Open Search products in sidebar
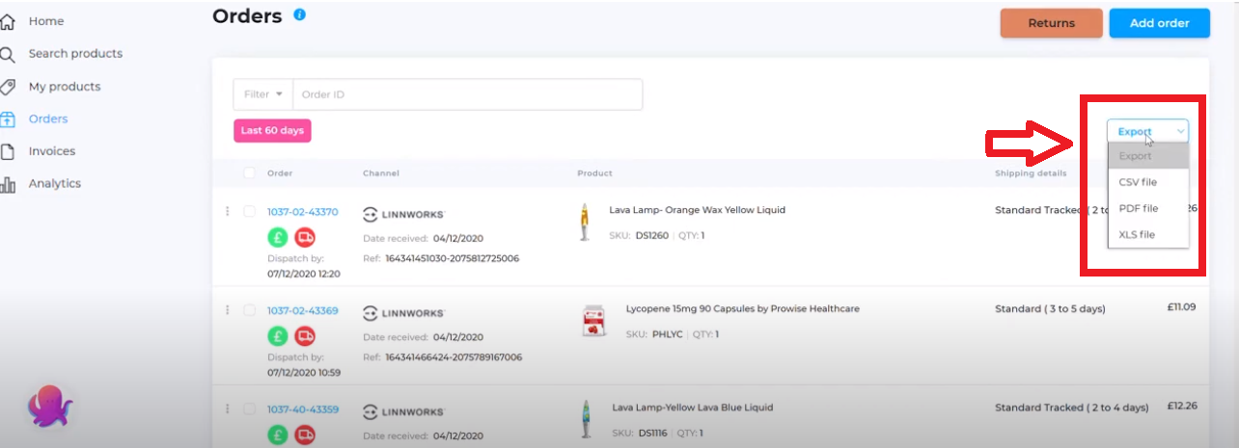Screen dimensions: 1239x448 [x=75, y=54]
